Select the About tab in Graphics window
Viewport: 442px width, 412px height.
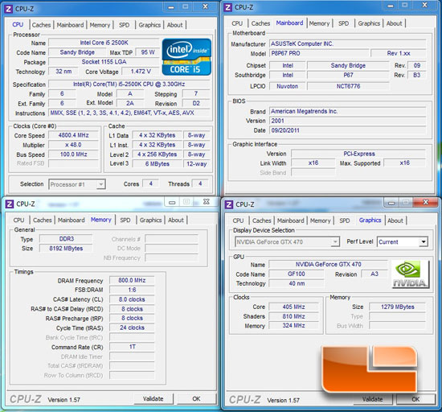point(395,220)
